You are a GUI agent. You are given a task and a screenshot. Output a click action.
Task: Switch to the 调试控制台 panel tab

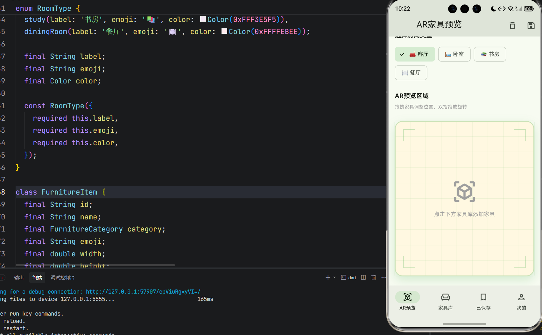[63, 278]
